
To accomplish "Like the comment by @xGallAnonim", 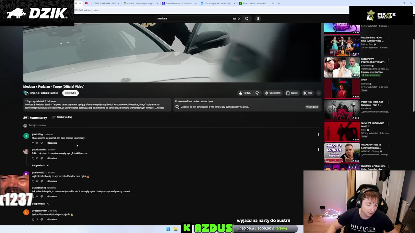I will [x=33, y=158].
